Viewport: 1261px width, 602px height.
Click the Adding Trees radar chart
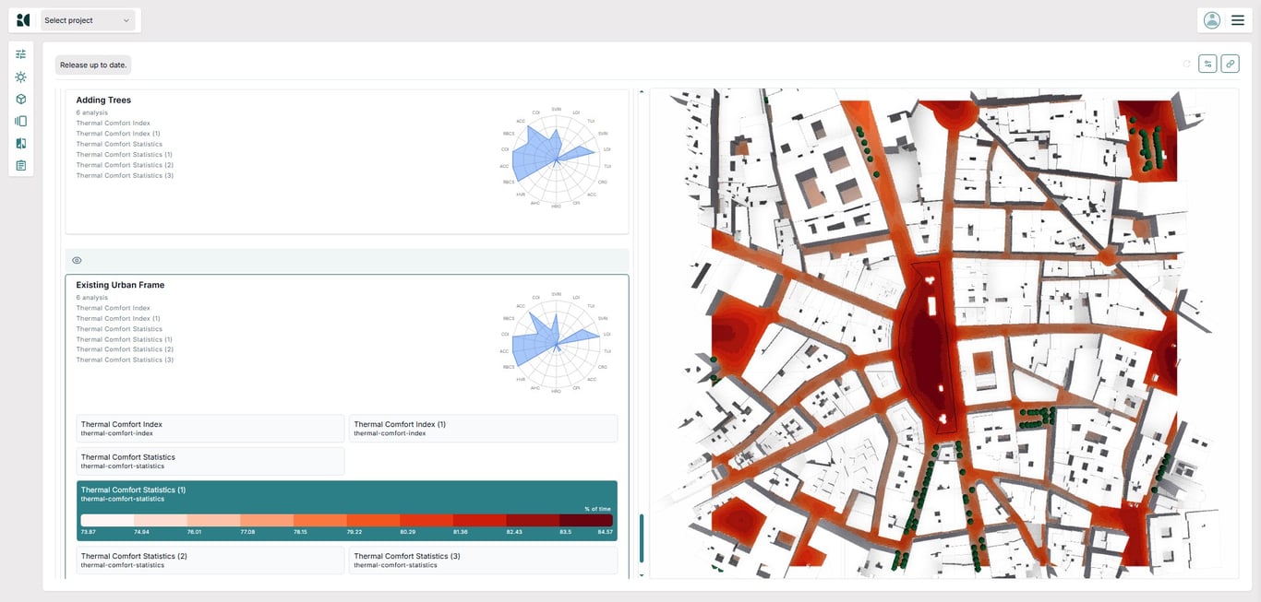(x=556, y=159)
